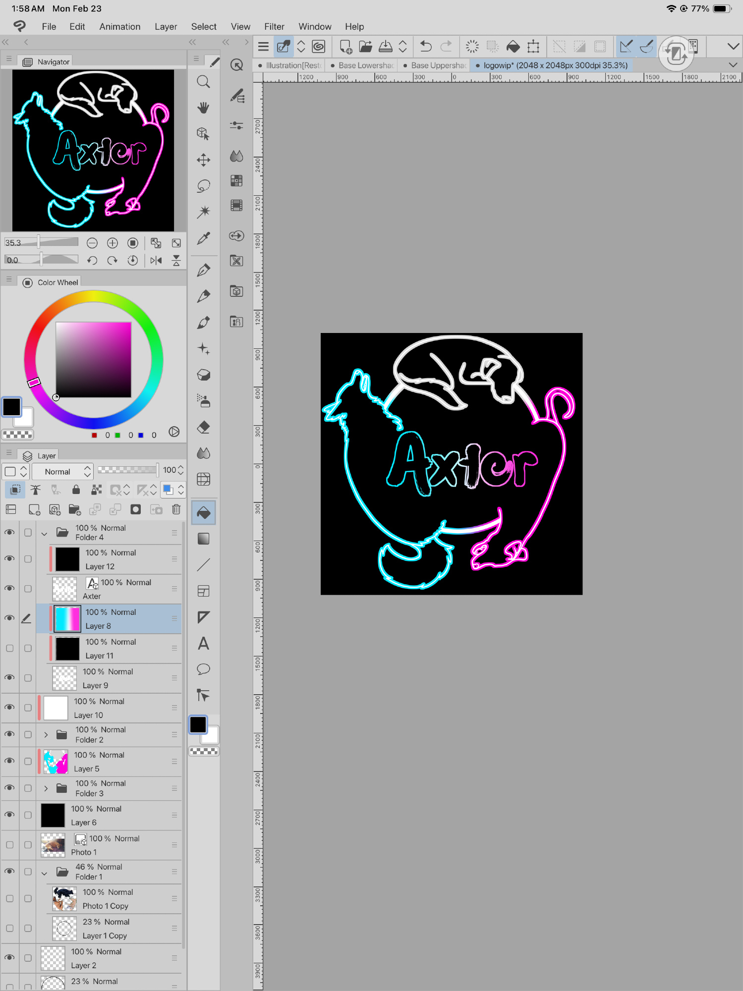Image resolution: width=743 pixels, height=991 pixels.
Task: Delete layer using the trash icon
Action: (176, 509)
